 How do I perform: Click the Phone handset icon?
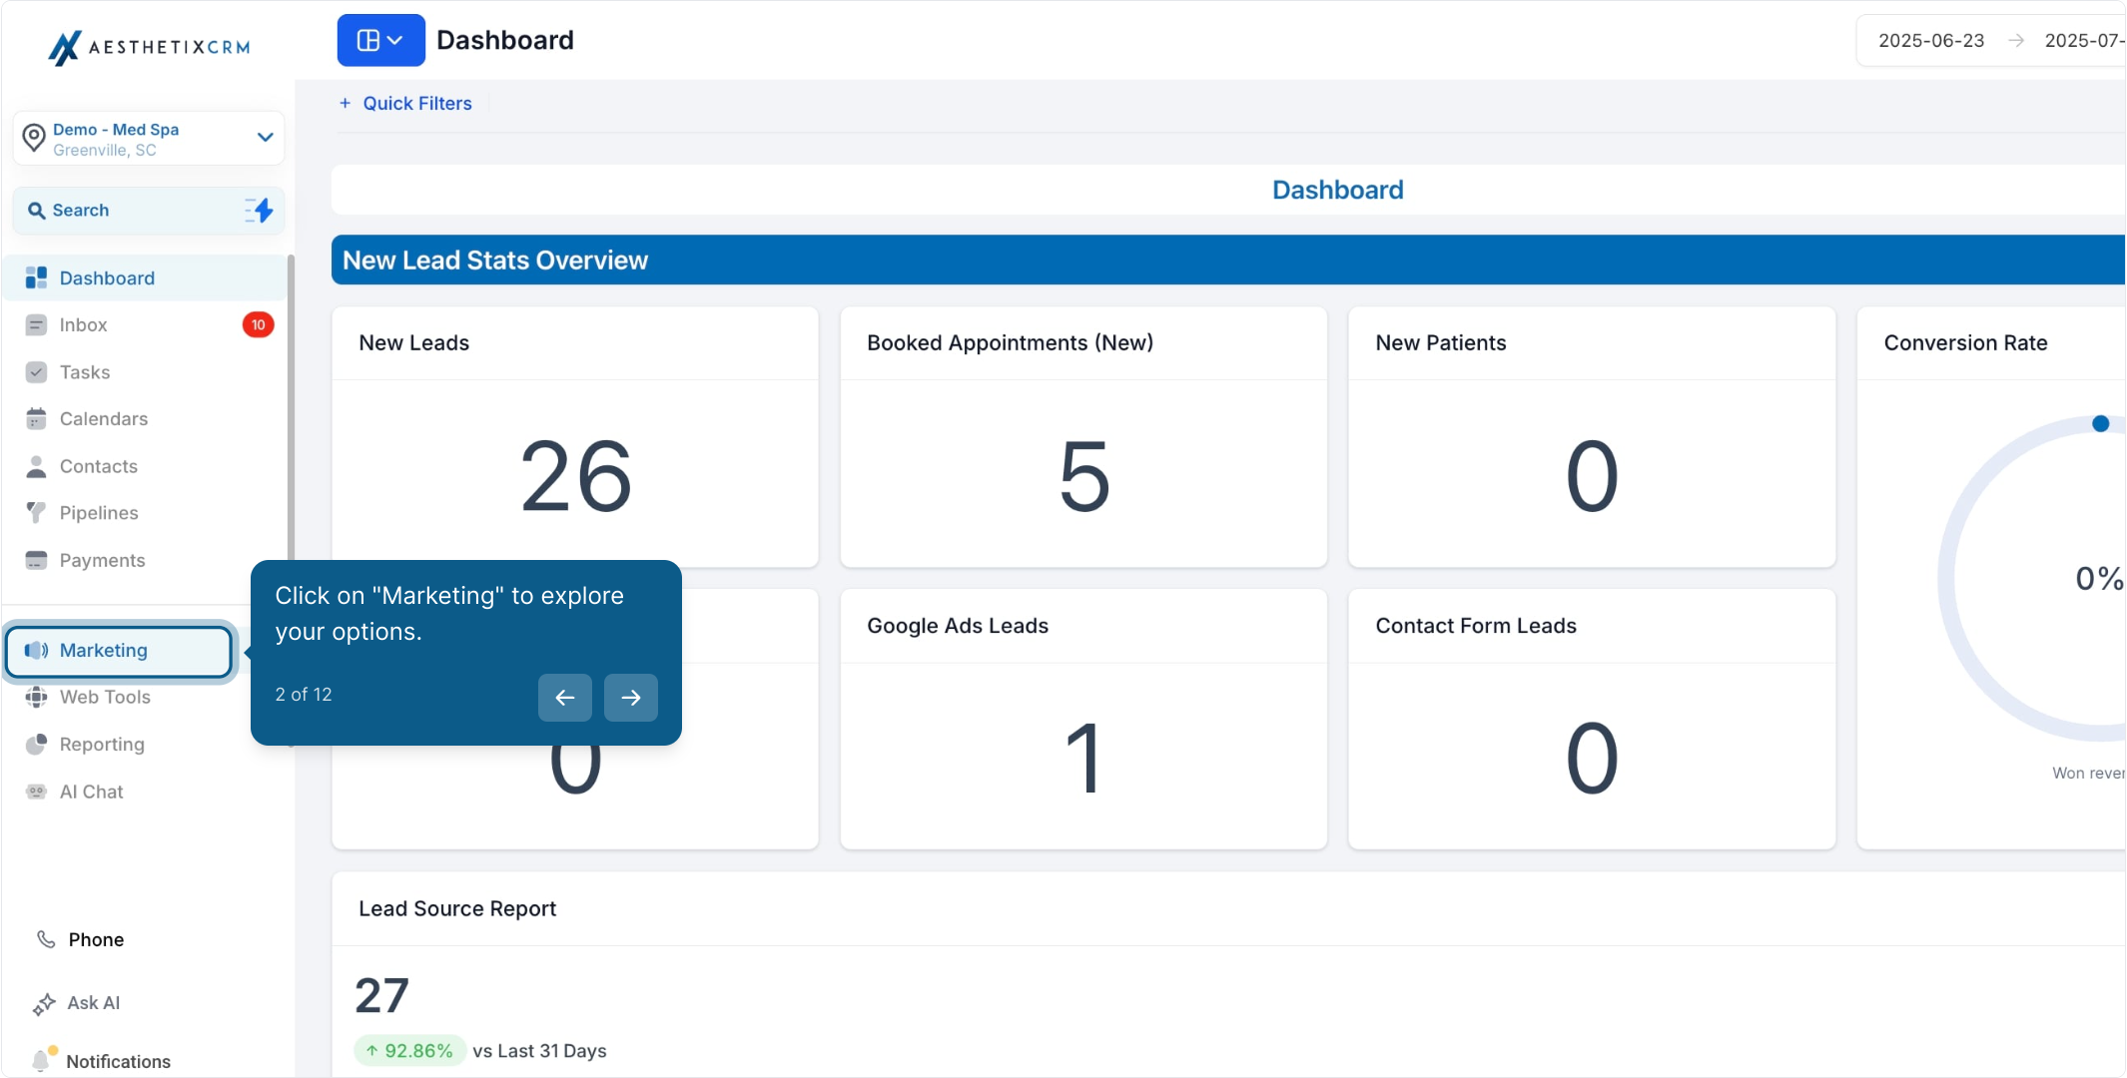(46, 939)
